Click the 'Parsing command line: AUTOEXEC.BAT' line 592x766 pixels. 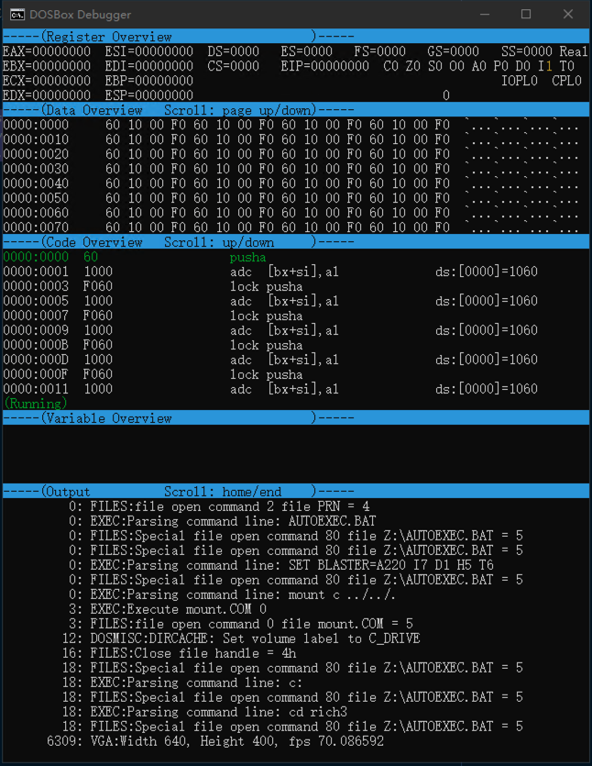click(x=223, y=521)
